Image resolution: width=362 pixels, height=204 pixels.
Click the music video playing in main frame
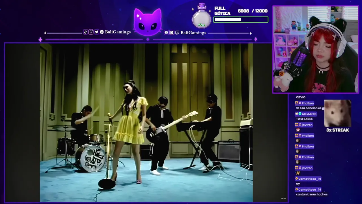146,122
